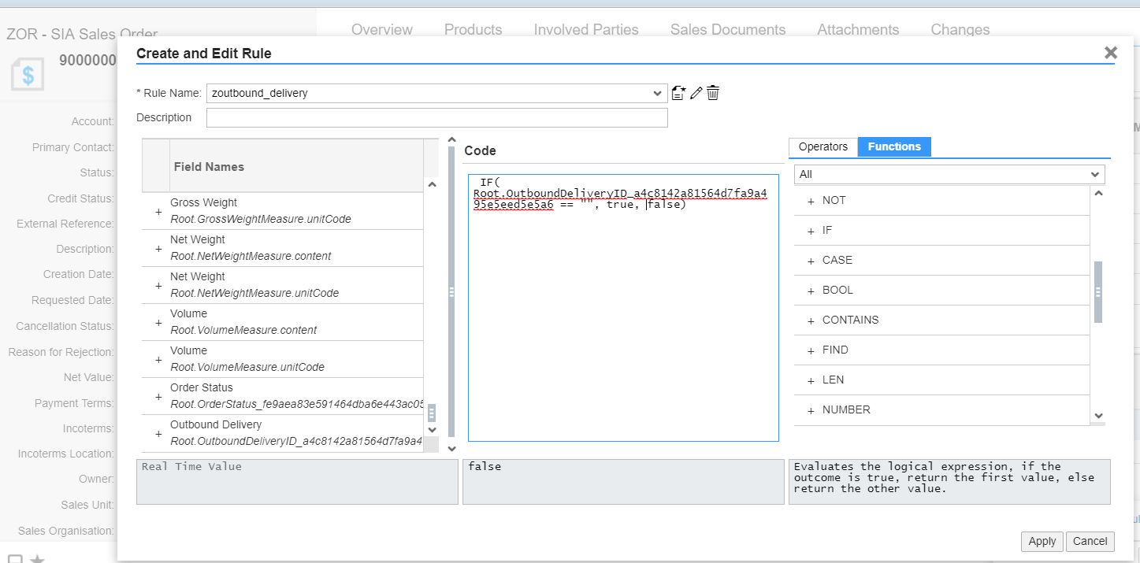
Task: Click the functions list scrollbar thumb
Action: [1098, 292]
